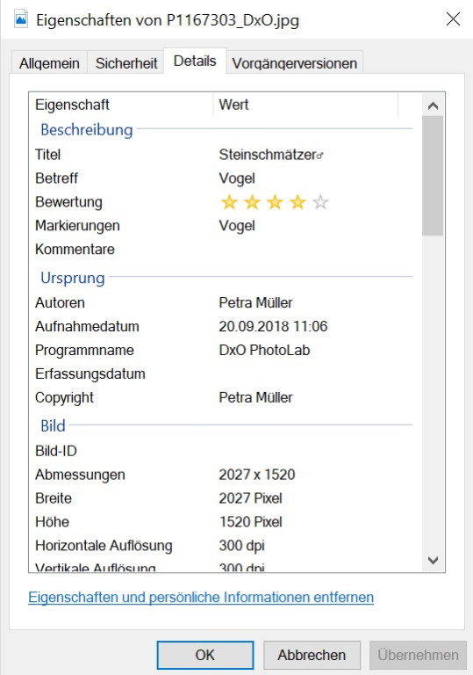Click the Ursprung section header
This screenshot has height=675, width=473.
click(x=73, y=278)
